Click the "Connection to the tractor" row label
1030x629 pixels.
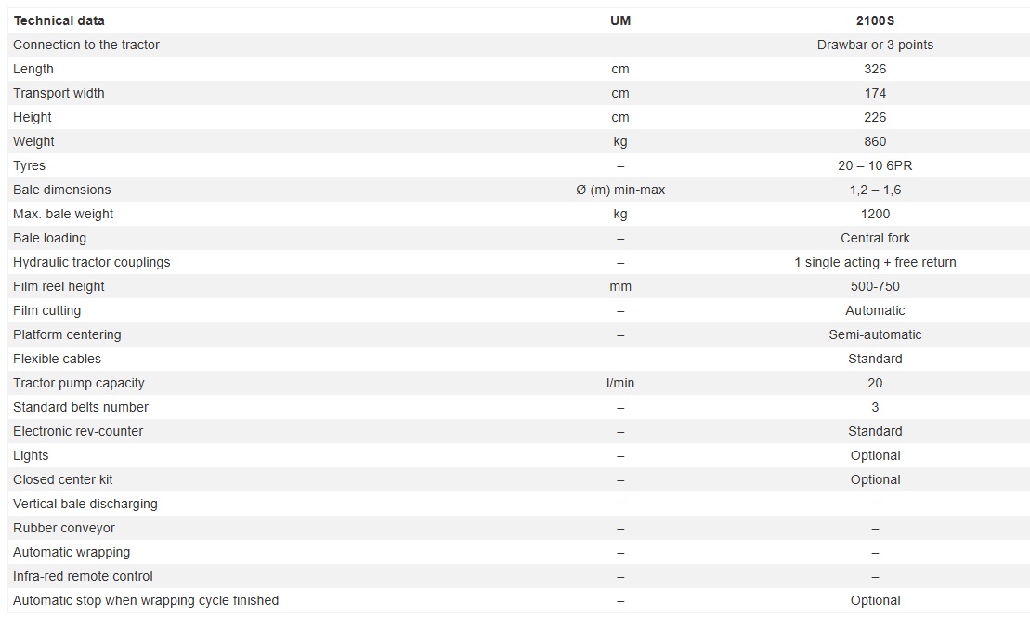pyautogui.click(x=86, y=45)
